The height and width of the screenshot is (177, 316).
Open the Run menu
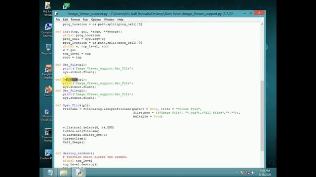(x=85, y=20)
